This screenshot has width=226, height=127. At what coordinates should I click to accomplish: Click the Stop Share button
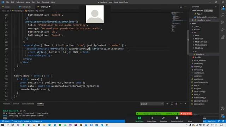click(186, 114)
